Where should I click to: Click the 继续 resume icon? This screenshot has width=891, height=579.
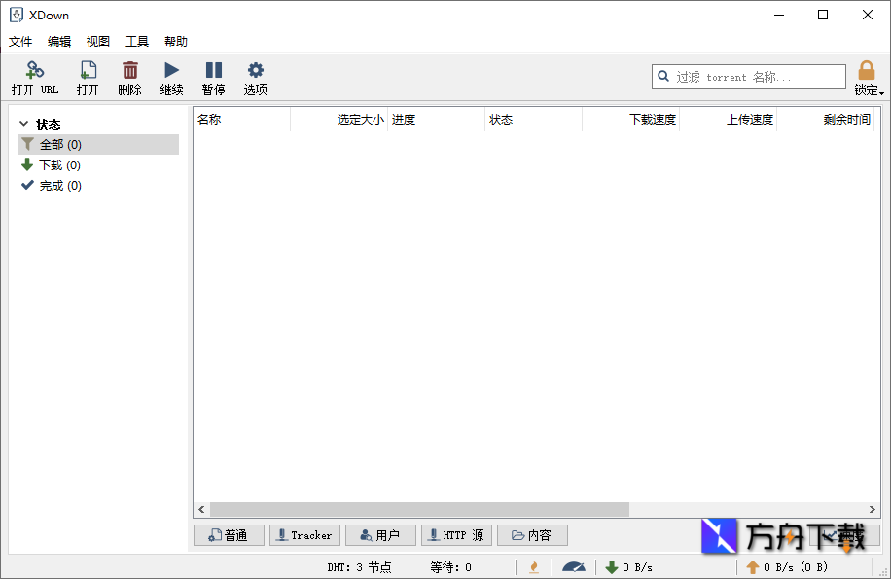tap(171, 71)
